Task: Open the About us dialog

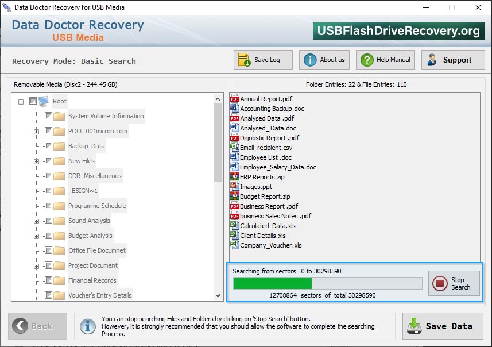Action: (x=324, y=60)
